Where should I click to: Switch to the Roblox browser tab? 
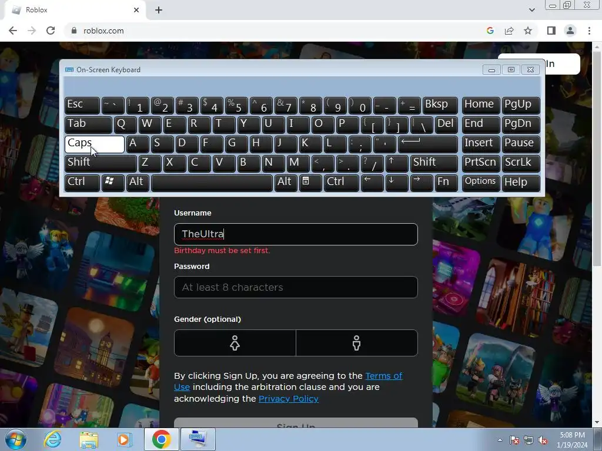[75, 10]
